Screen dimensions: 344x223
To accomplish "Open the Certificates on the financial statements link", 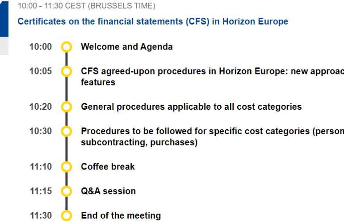I will 153,21.
